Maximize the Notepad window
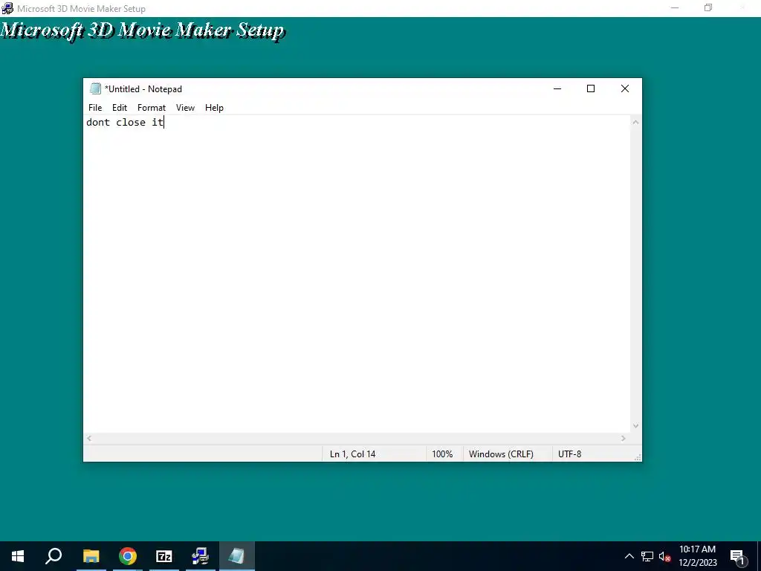 (x=591, y=88)
